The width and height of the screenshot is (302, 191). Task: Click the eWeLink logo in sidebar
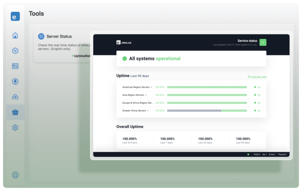point(15,17)
